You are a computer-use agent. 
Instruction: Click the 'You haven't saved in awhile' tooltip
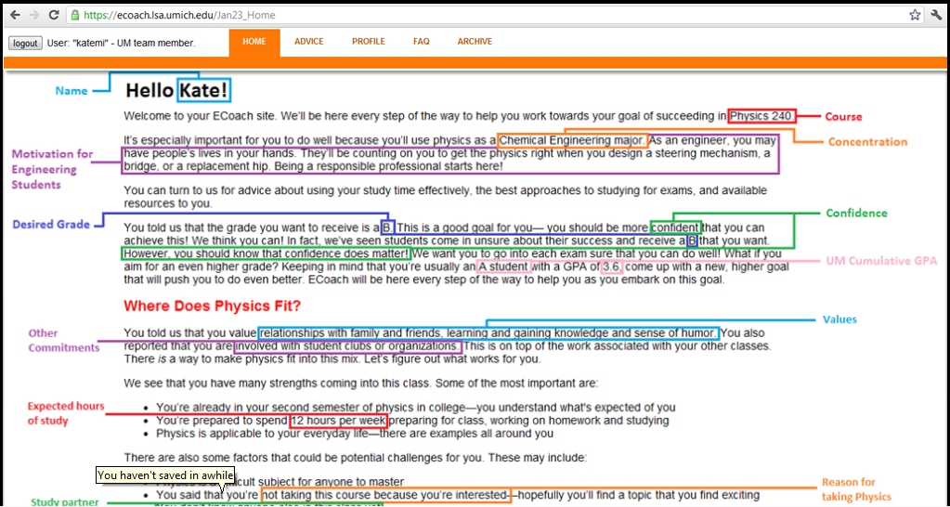(x=165, y=475)
